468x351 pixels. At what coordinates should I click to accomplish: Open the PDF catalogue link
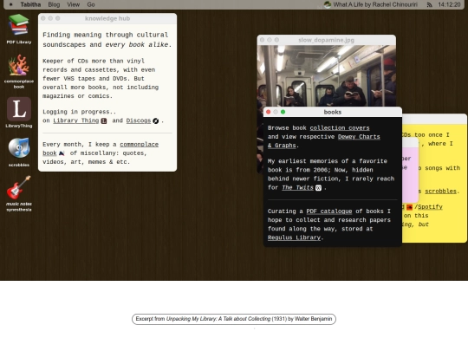[x=329, y=211]
